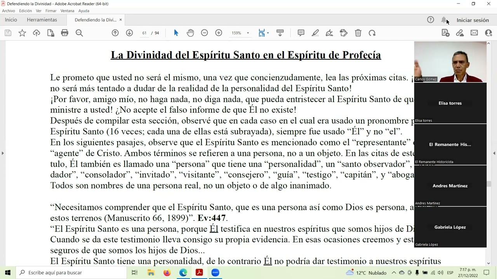The image size is (497, 279).
Task: Expand the right tools pane arrow
Action: click(x=494, y=153)
